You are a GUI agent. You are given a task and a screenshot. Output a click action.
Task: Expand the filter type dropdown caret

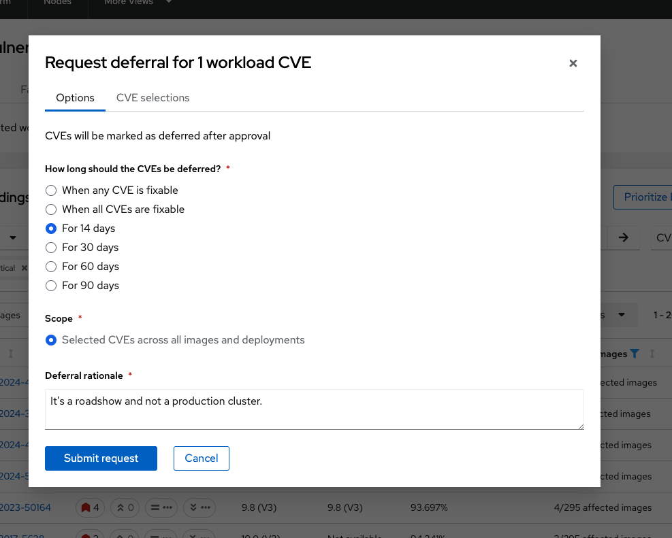pyautogui.click(x=13, y=237)
